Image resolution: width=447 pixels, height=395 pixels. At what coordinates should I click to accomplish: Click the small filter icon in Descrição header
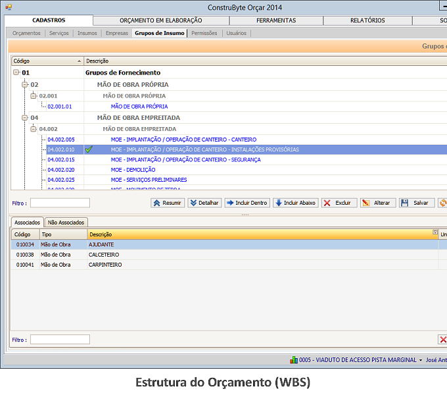(x=435, y=232)
